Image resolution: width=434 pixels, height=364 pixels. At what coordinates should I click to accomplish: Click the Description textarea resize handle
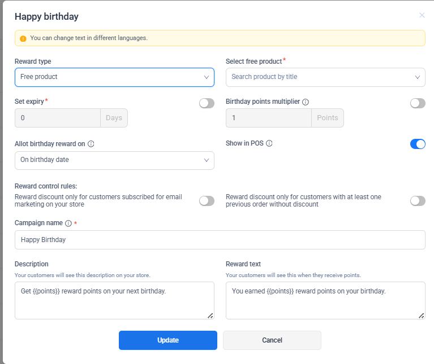tap(210, 315)
